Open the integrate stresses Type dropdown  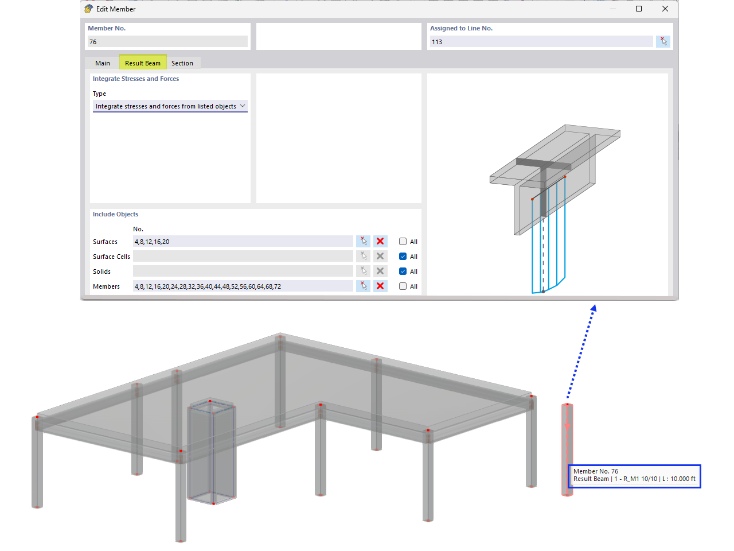pyautogui.click(x=243, y=106)
